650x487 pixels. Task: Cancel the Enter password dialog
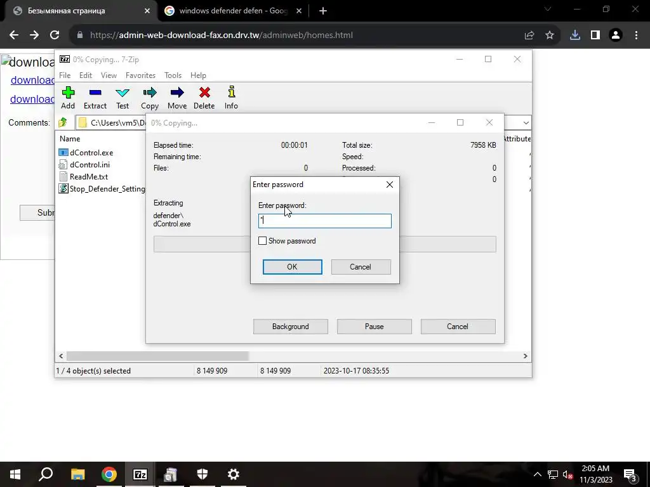361,267
